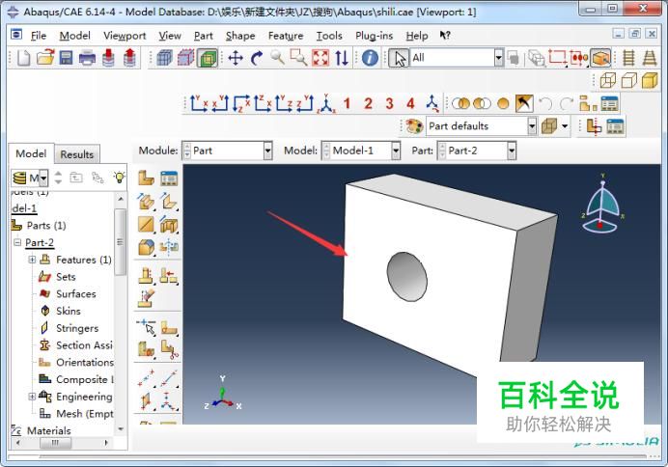Apply saved view number 1
Image resolution: width=668 pixels, height=467 pixels.
click(347, 103)
